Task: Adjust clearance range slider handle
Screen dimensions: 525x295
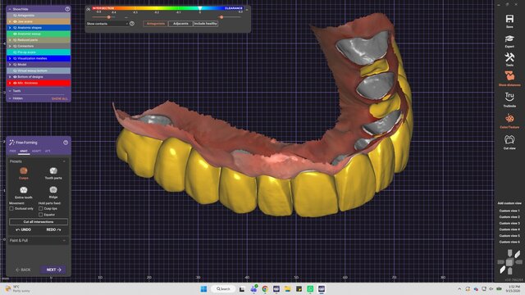Action: (221, 16)
